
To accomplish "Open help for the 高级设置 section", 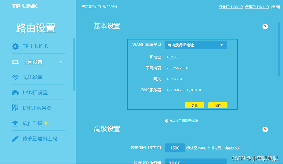I will [x=265, y=129].
